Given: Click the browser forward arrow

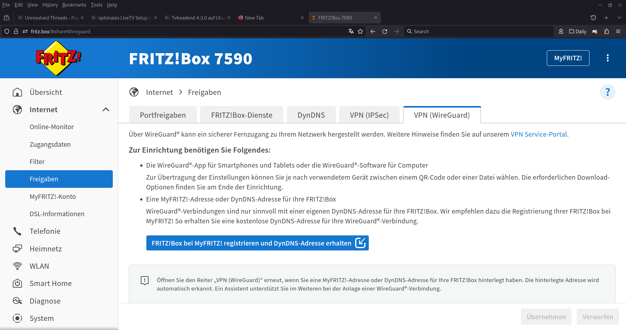Looking at the screenshot, I should [396, 31].
